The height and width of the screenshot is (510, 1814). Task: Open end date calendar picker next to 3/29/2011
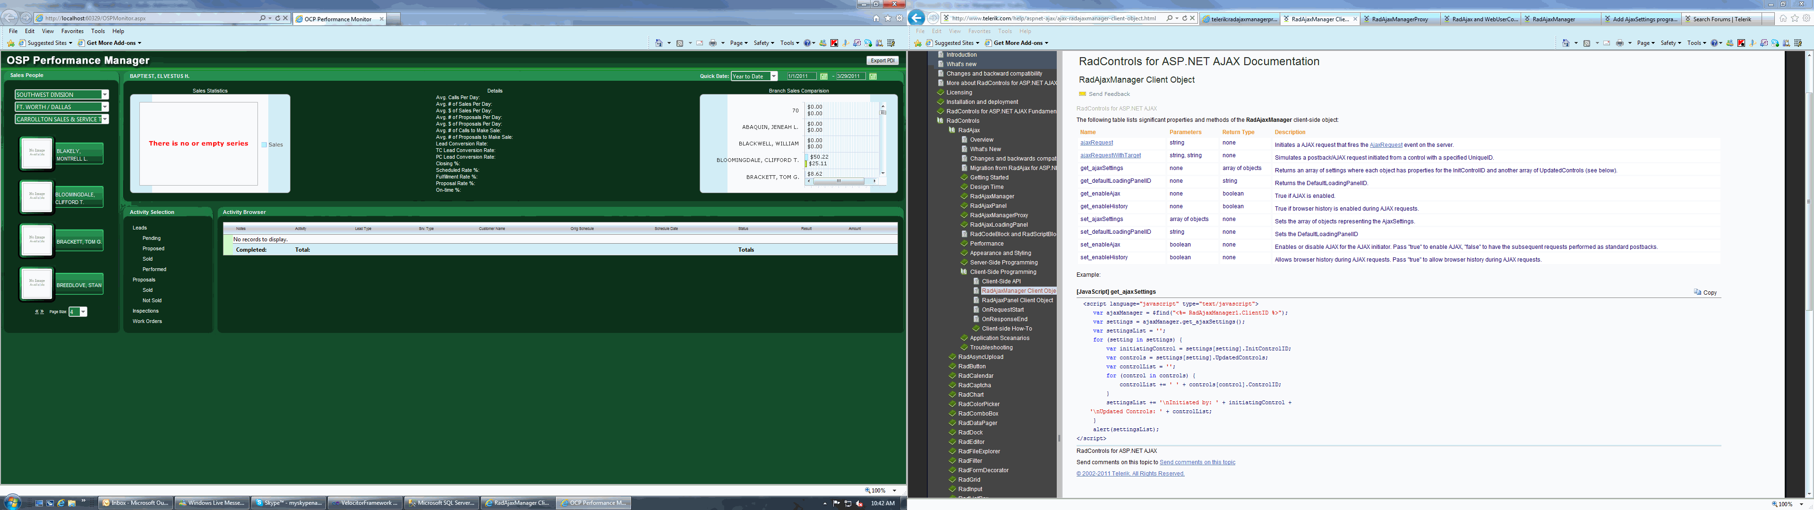pos(873,76)
